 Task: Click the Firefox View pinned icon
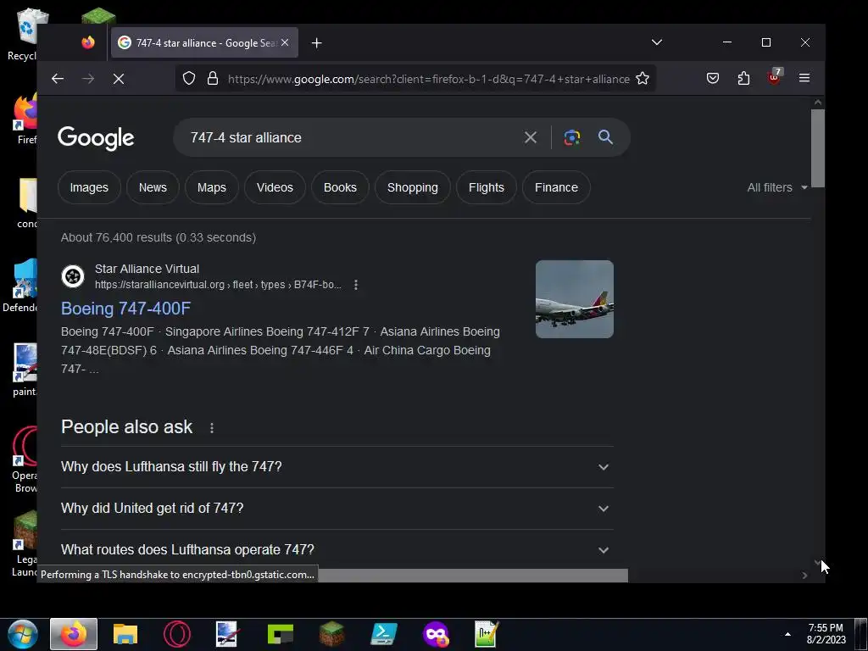pyautogui.click(x=88, y=42)
